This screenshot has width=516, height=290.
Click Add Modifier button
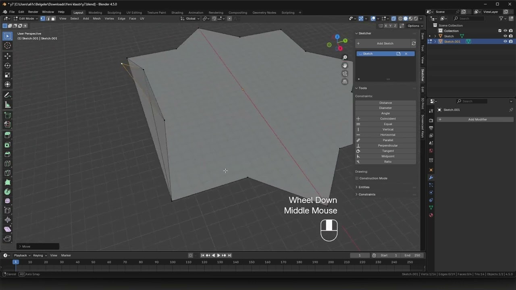pos(475,120)
